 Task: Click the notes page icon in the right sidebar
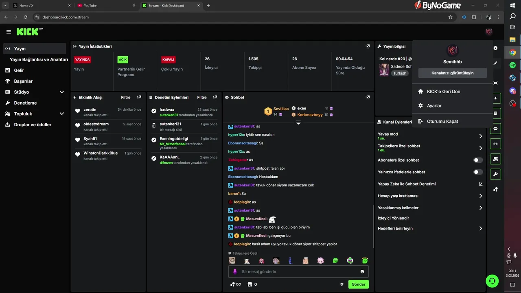(x=495, y=114)
